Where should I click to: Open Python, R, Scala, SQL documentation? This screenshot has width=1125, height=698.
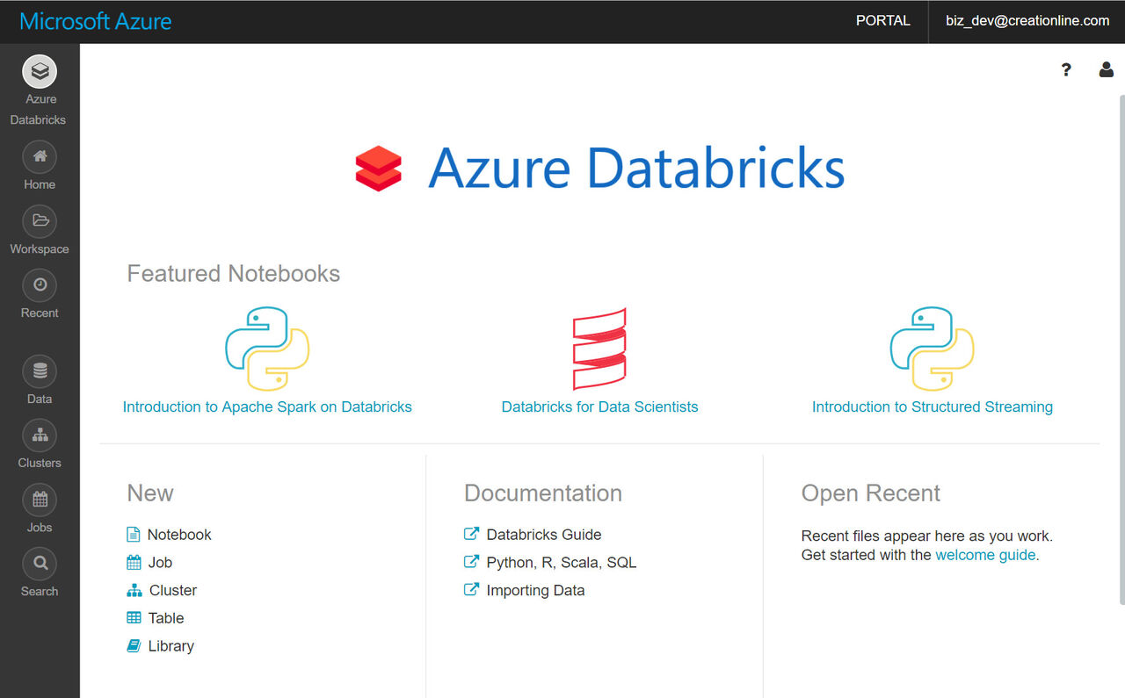click(x=562, y=563)
